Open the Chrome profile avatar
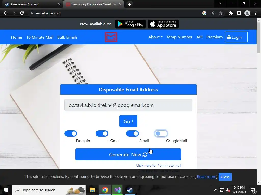Image resolution: width=261 pixels, height=195 pixels. (x=247, y=13)
